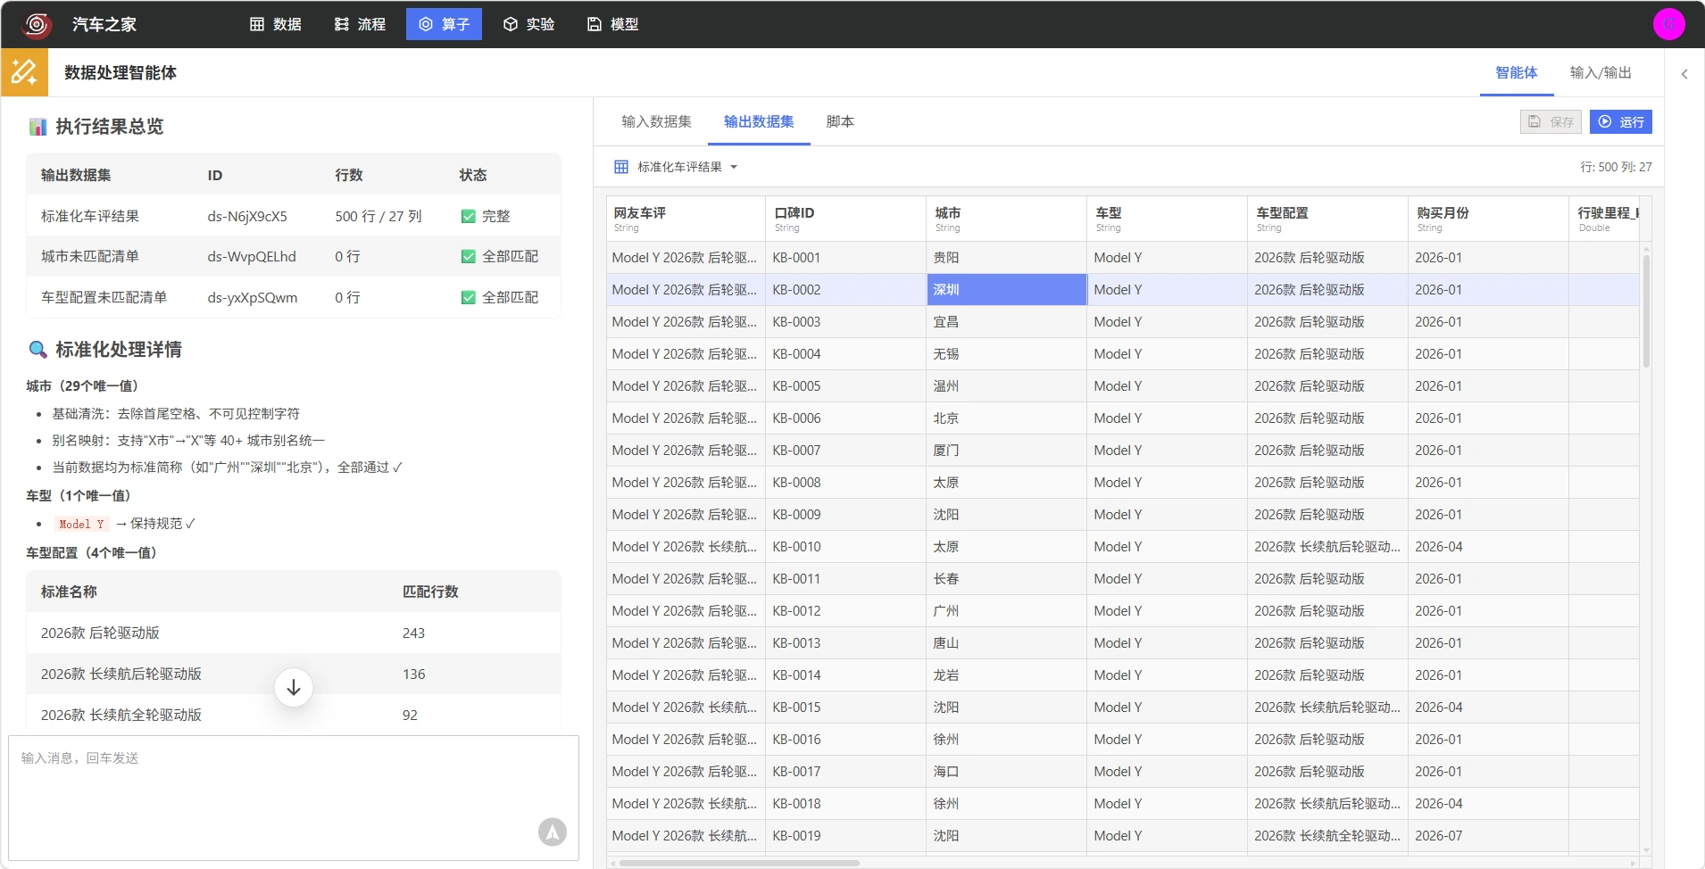
Task: Open the user avatar in the top bar
Action: 1668,24
